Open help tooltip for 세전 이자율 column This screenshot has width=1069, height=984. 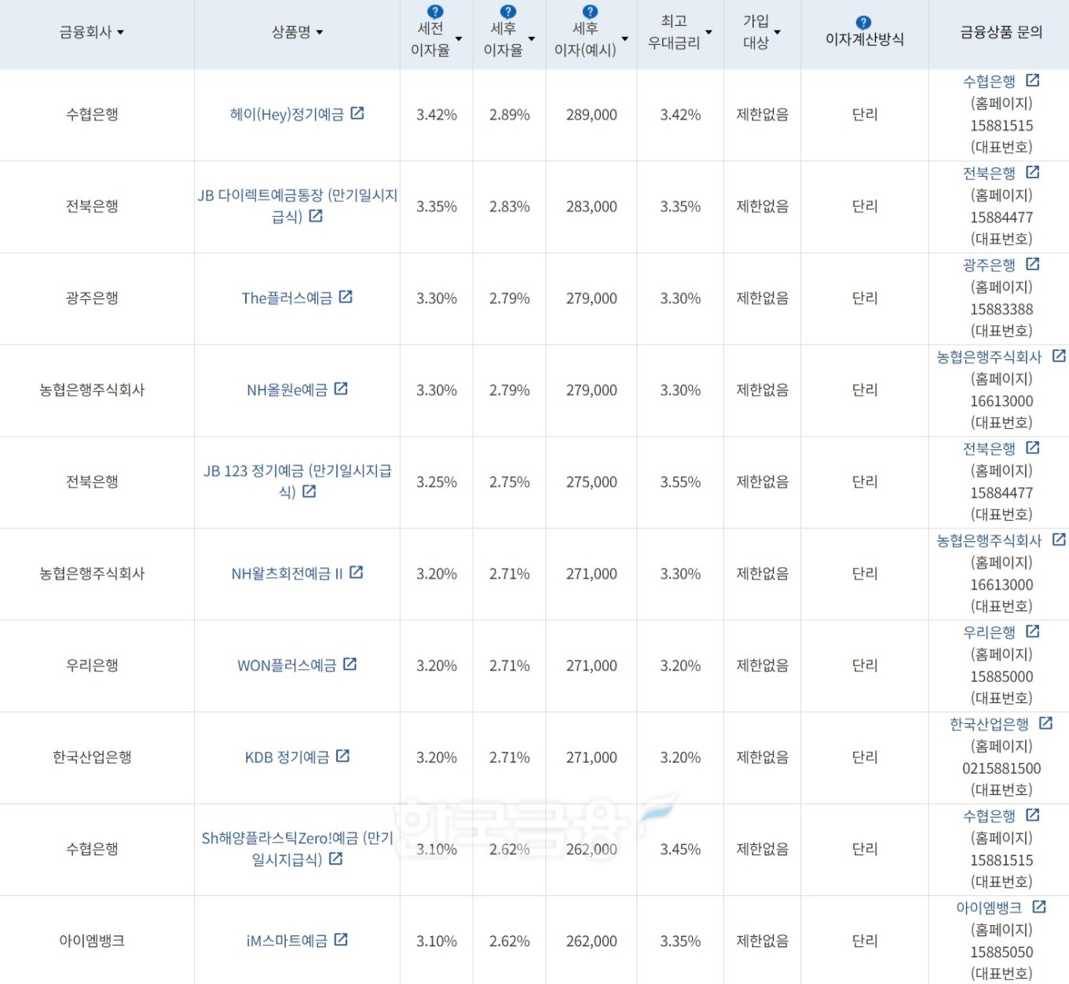434,11
